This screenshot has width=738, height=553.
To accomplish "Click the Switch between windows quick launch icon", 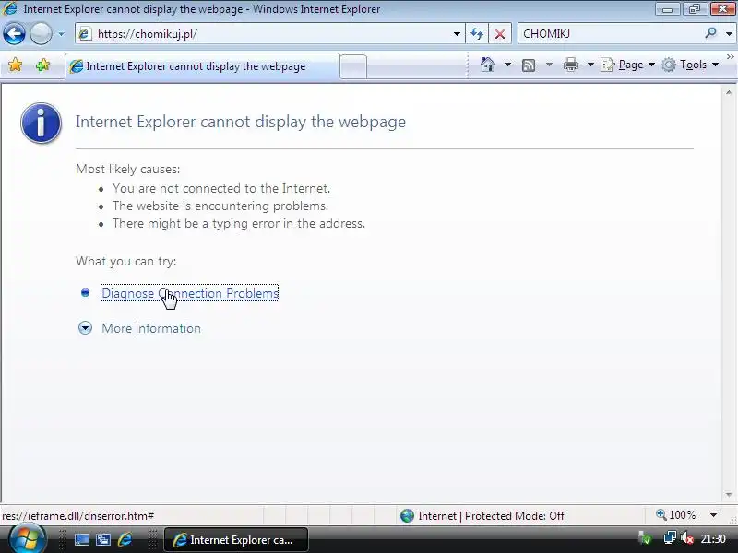I will point(103,540).
